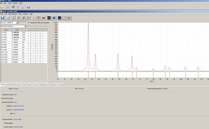This screenshot has height=129, width=209.
Task: Click the blue floppy disk save icon
Action: tap(3, 18)
